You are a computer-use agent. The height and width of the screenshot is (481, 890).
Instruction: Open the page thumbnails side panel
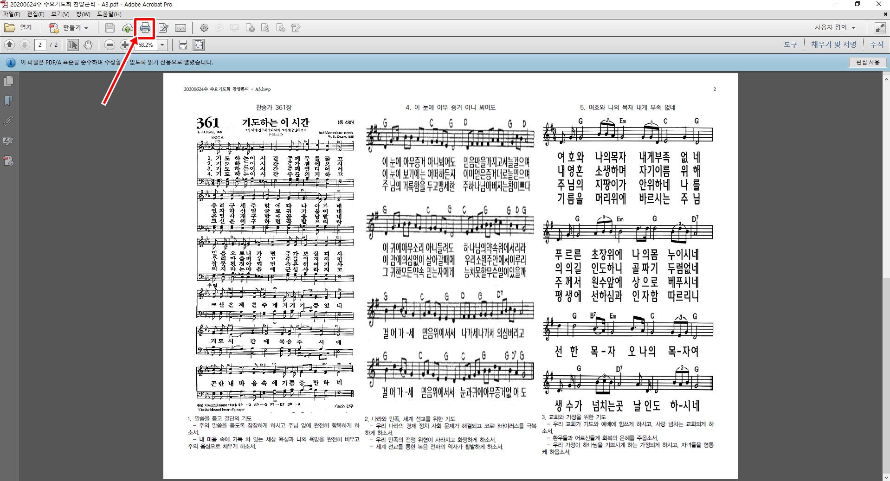click(x=8, y=81)
